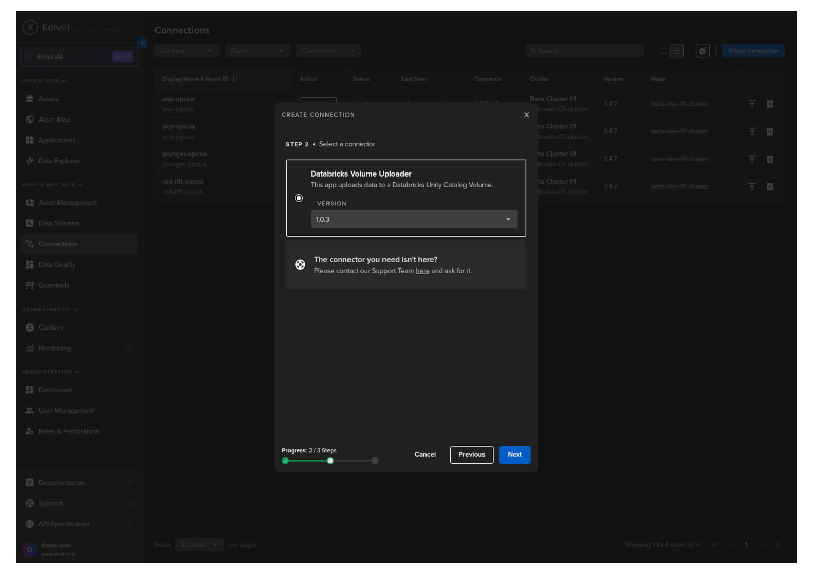
Task: Click the lifebuoy support icon in dialog
Action: tap(300, 265)
